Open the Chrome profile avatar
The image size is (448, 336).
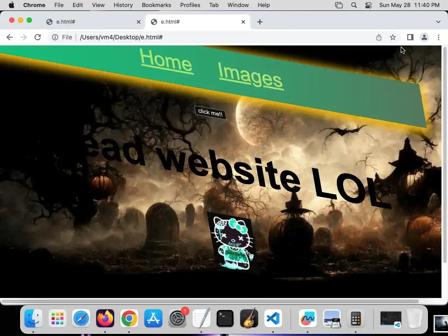tap(424, 37)
